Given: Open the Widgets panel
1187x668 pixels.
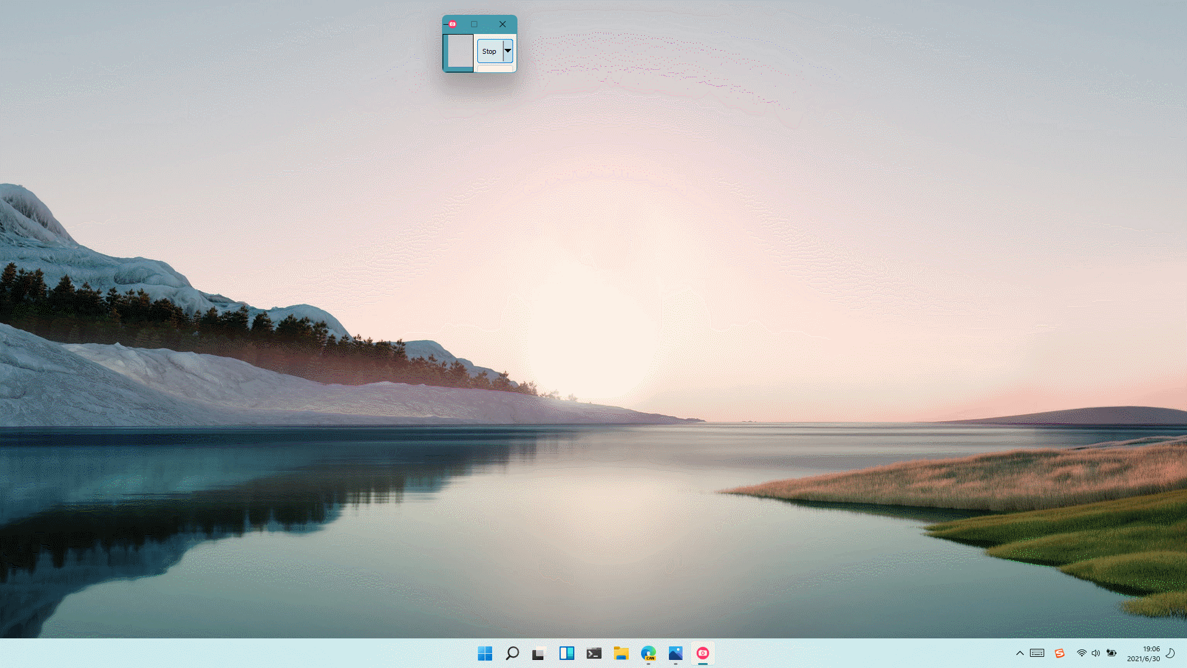Looking at the screenshot, I should (566, 653).
